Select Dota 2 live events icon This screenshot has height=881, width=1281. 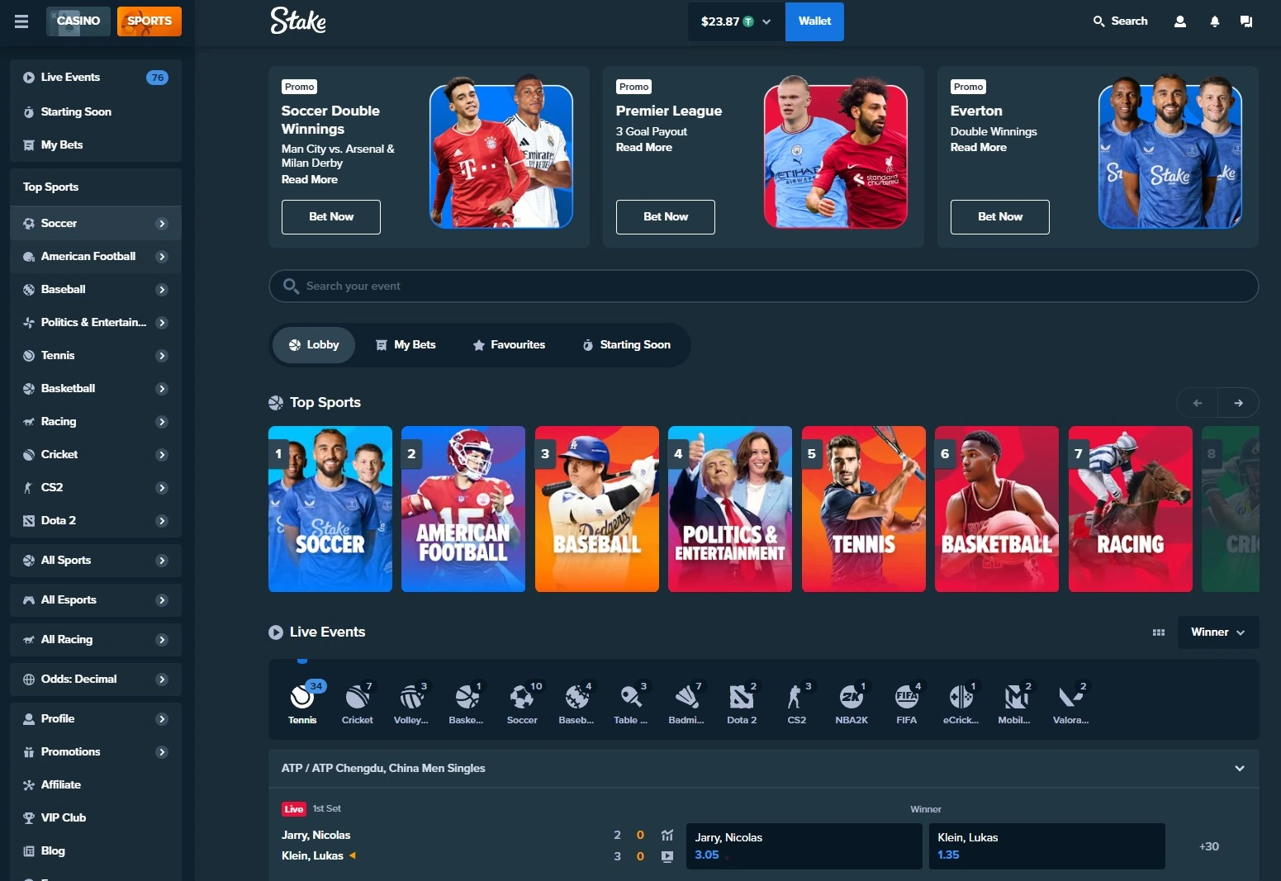pos(742,703)
